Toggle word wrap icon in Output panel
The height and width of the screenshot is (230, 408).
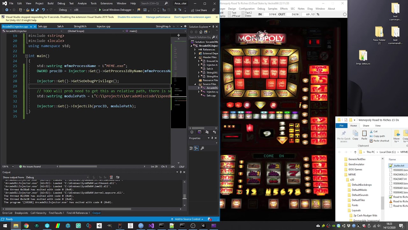tap(118, 177)
